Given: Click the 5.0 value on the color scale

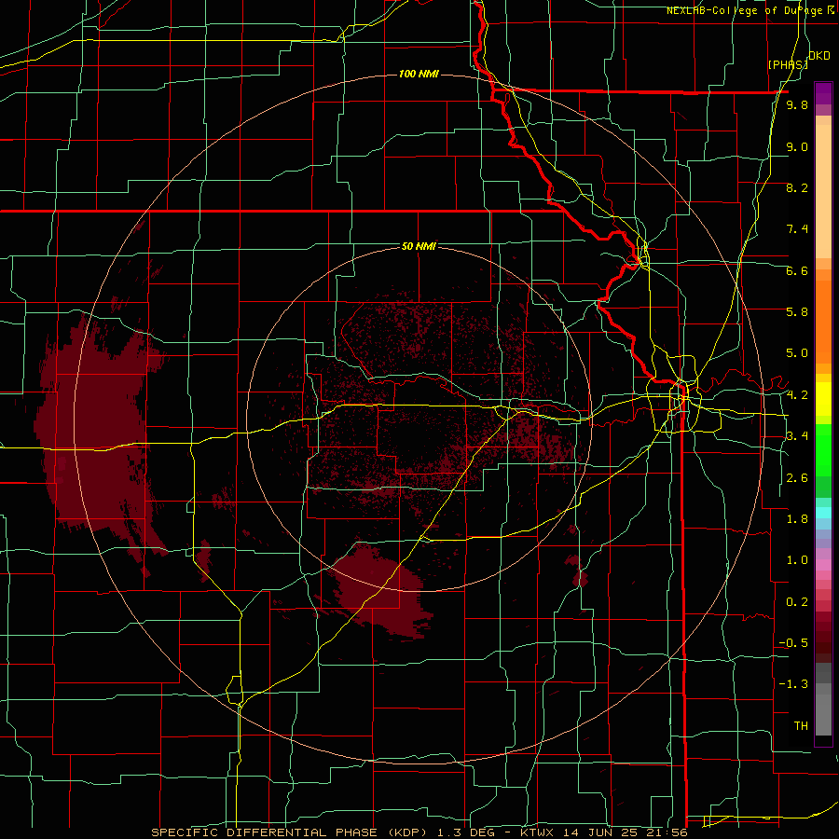Looking at the screenshot, I should tap(797, 353).
